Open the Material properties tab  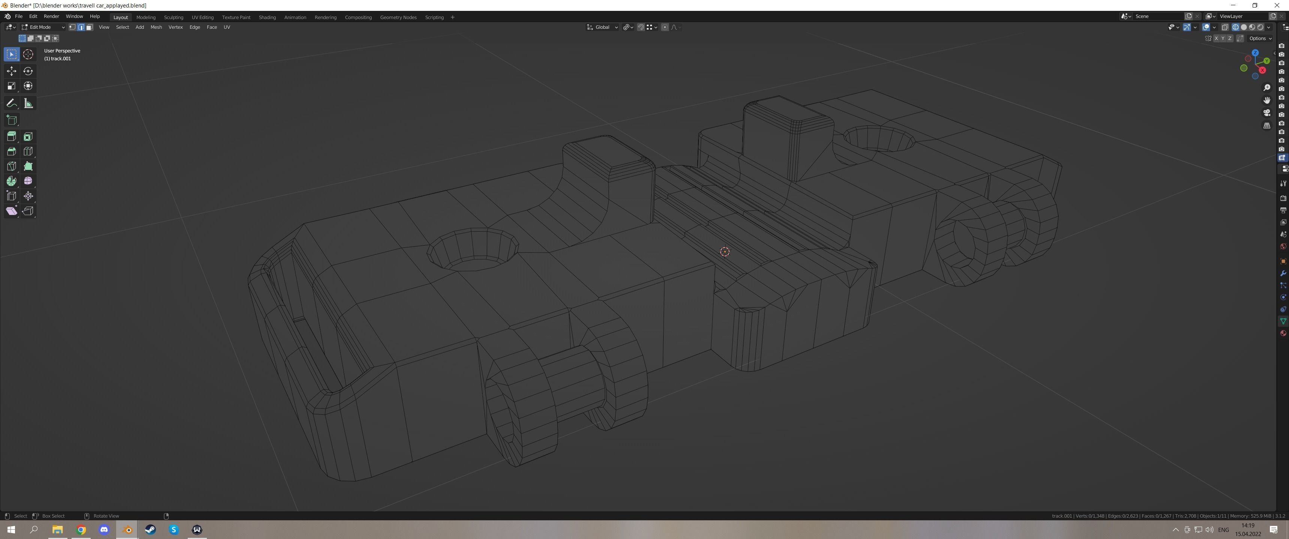pos(1283,334)
